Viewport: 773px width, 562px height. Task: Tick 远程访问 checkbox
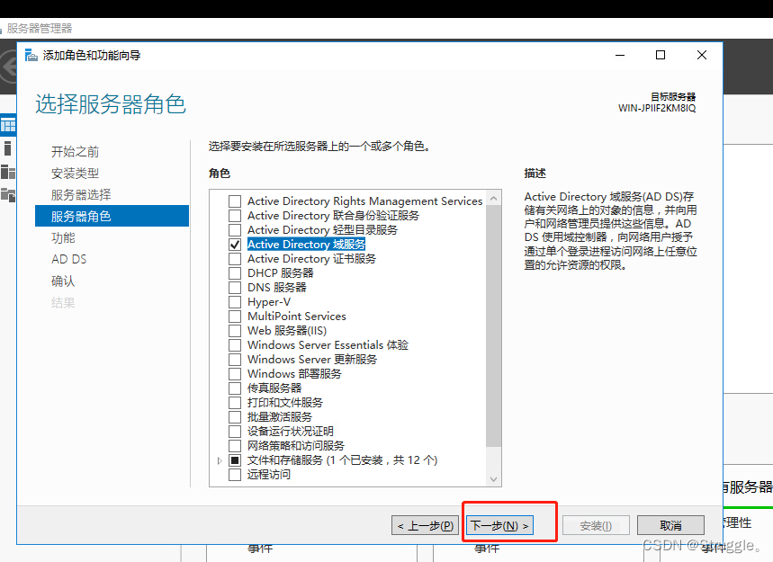click(x=235, y=474)
